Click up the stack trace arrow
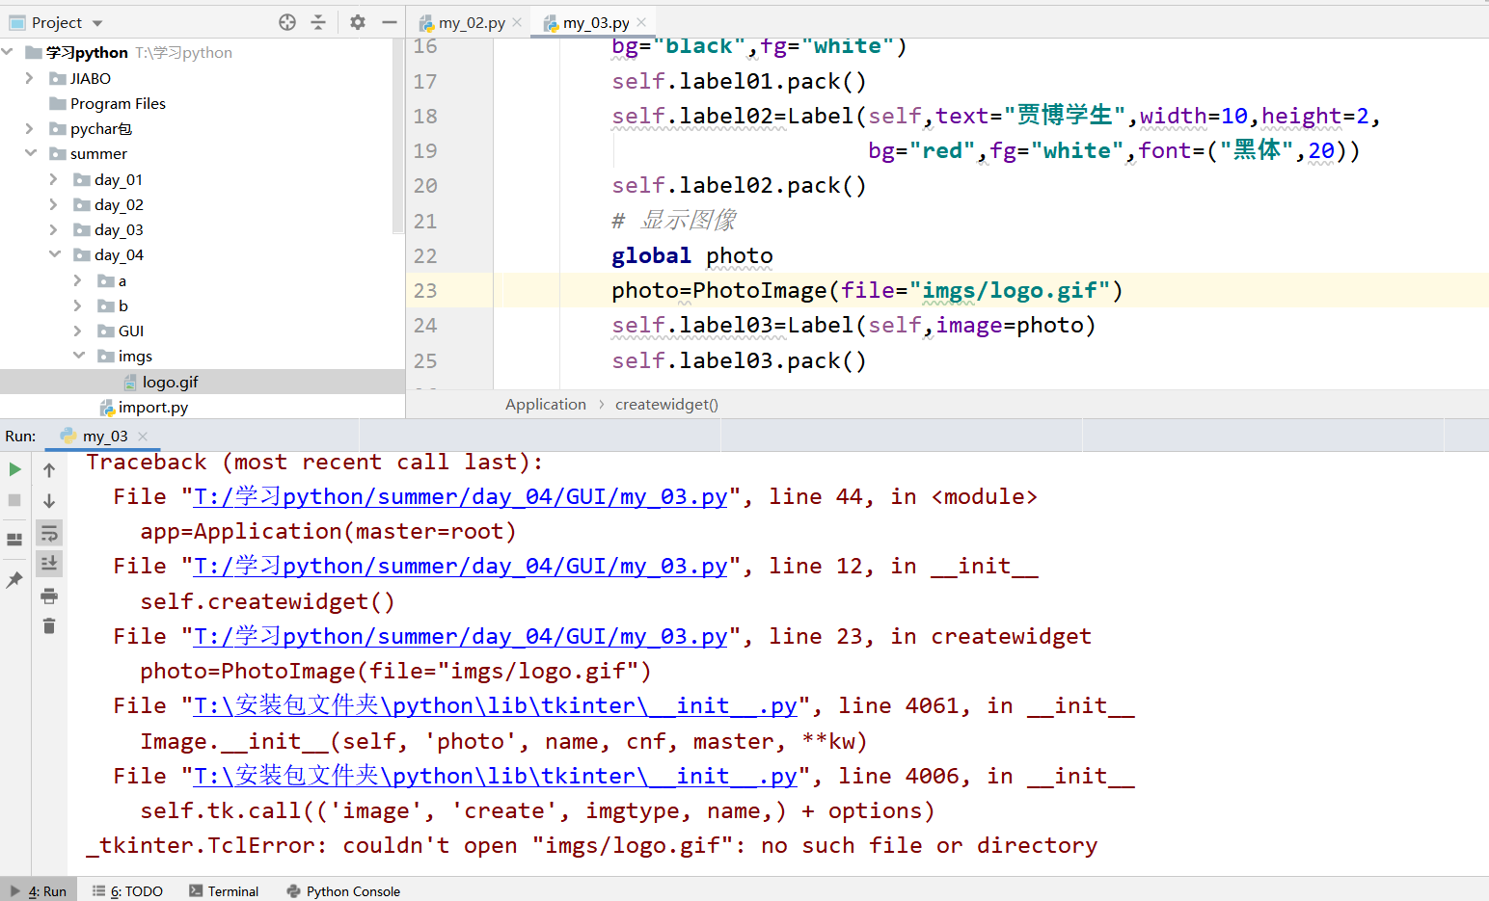 (49, 469)
